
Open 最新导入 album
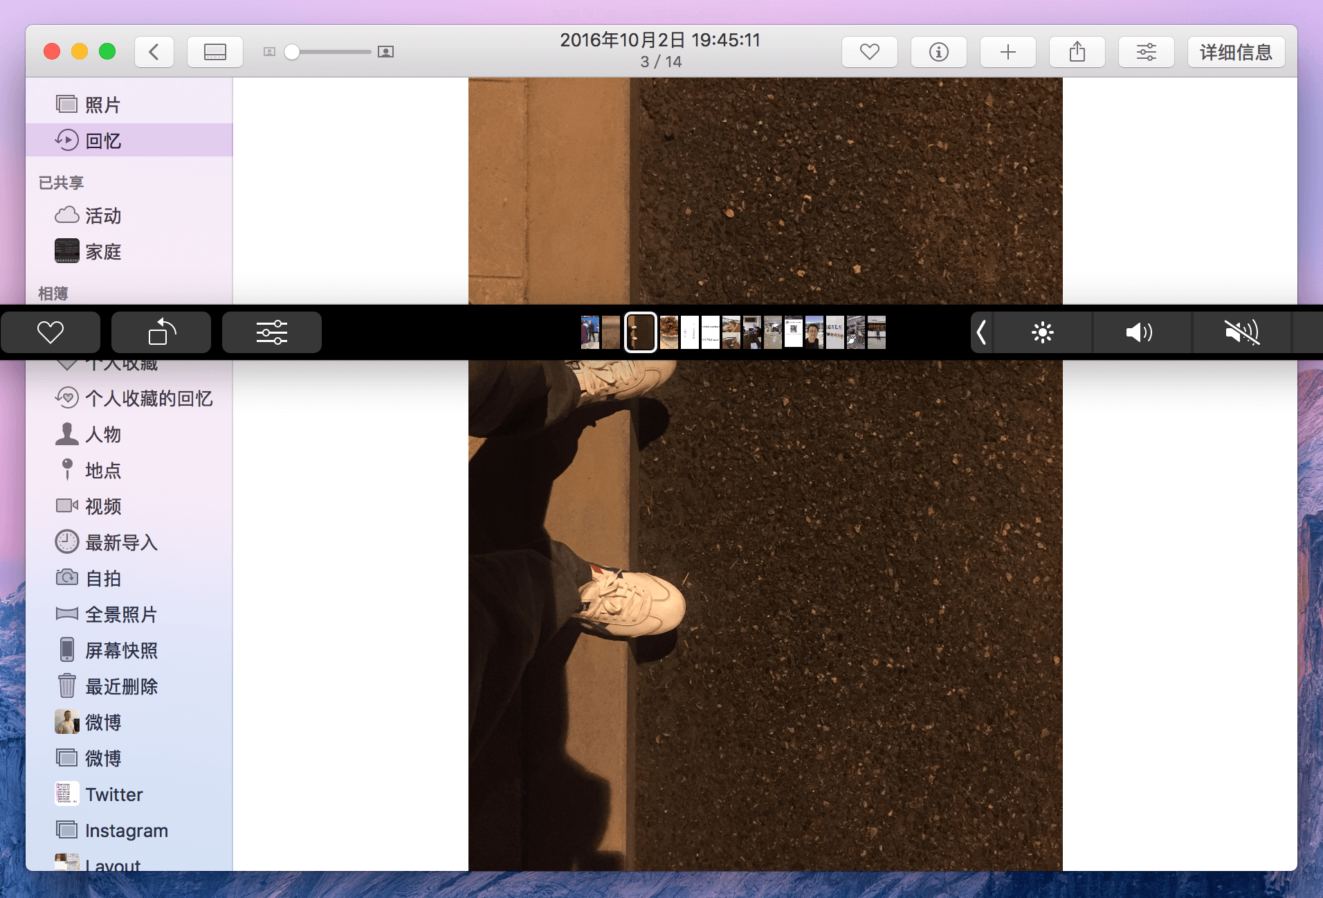pos(129,542)
